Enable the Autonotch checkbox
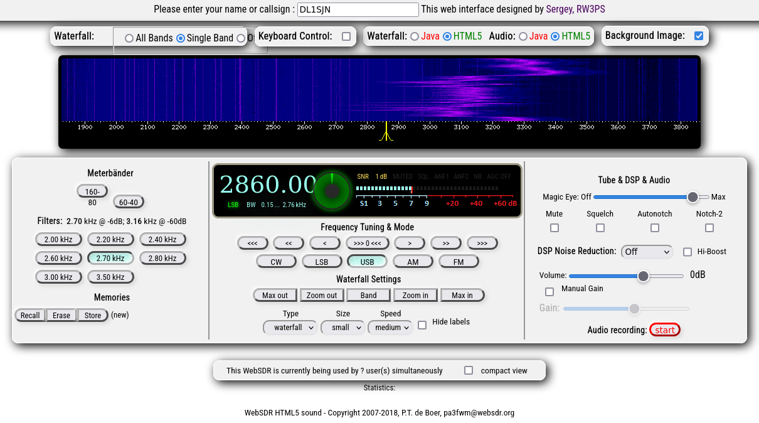 coord(655,228)
